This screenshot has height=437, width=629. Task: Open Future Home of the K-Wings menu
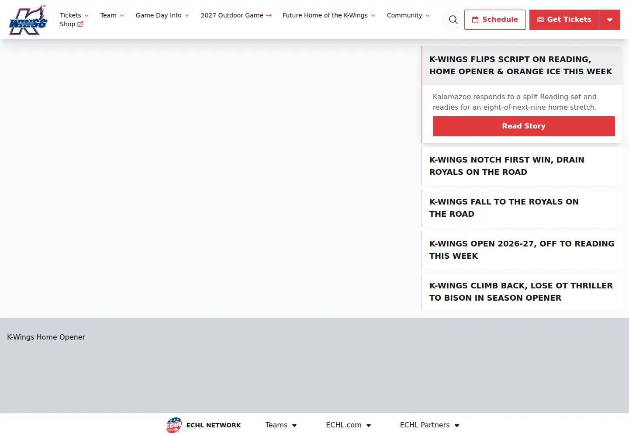[328, 15]
